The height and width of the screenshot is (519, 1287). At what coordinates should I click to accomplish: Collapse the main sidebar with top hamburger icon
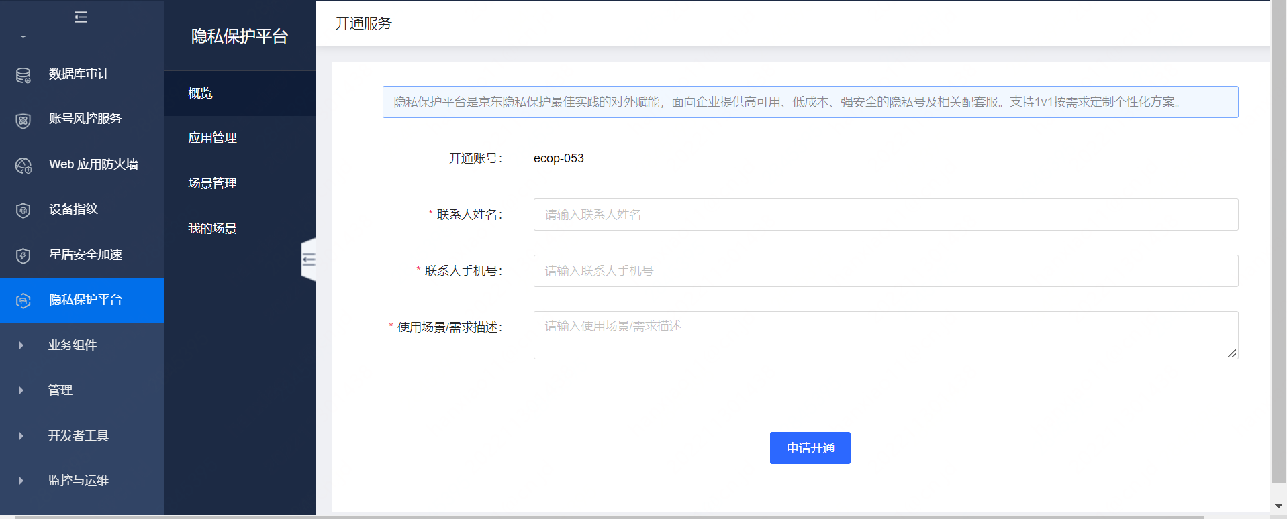pyautogui.click(x=81, y=17)
